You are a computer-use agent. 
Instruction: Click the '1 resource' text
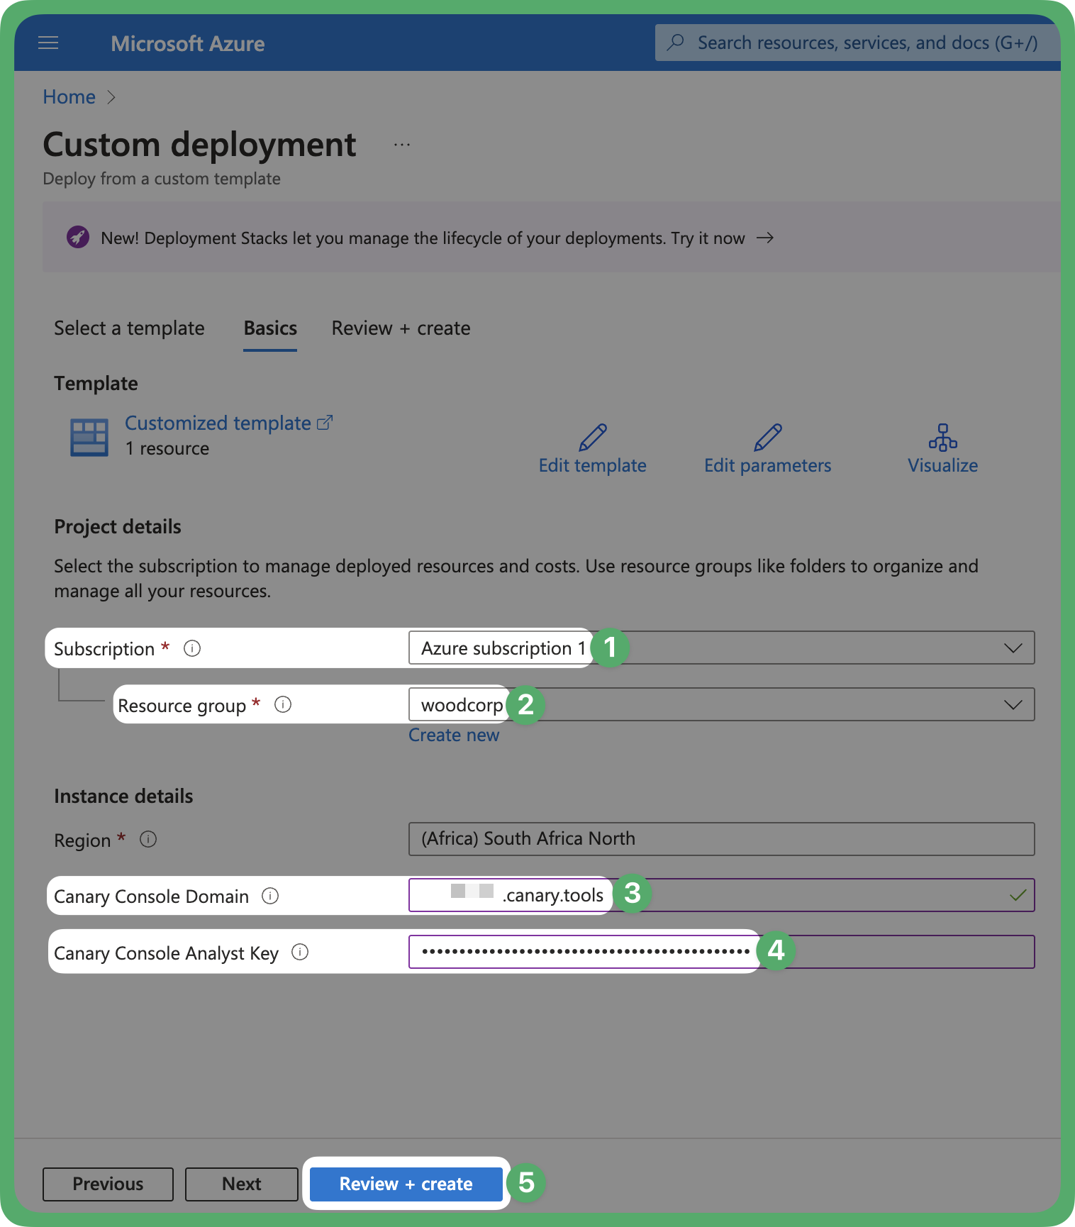[x=167, y=448]
